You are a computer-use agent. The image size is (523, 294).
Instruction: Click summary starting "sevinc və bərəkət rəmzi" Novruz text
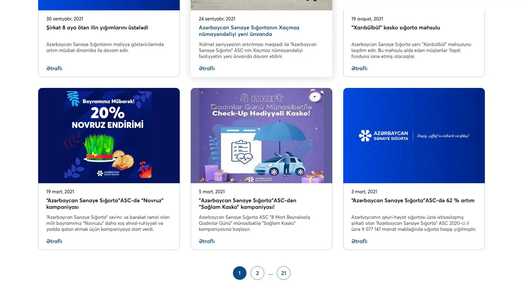pos(108,223)
